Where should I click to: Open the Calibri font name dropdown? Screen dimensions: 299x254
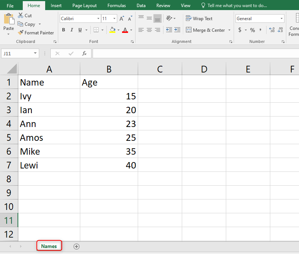(x=98, y=19)
